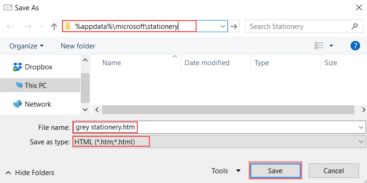The image size is (367, 183).
Task: Open the Organize menu
Action: (27, 46)
